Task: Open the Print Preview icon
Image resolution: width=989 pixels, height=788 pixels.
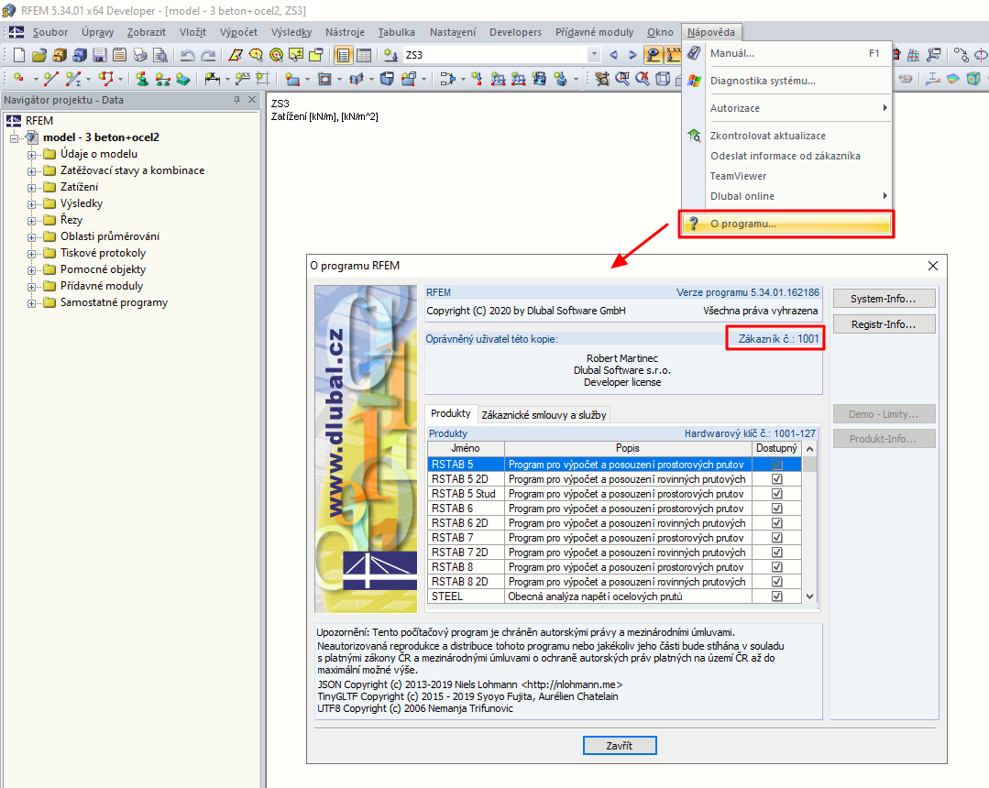Action: click(x=162, y=55)
